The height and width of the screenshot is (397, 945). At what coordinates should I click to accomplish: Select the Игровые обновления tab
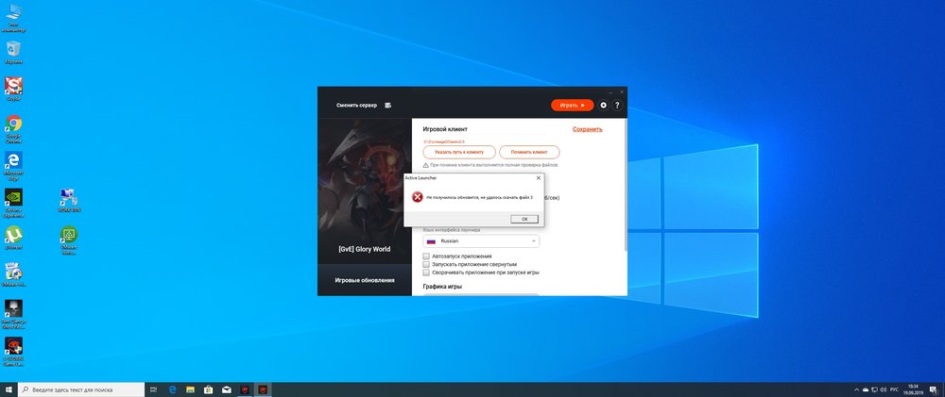click(x=365, y=281)
